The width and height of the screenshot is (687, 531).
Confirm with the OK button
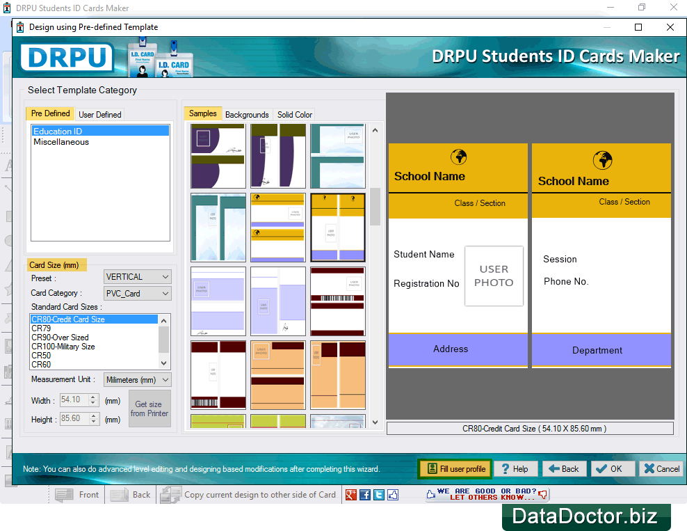pyautogui.click(x=612, y=469)
